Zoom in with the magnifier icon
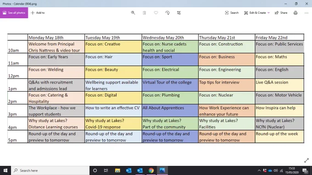The width and height of the screenshot is (312, 175). click(x=133, y=13)
